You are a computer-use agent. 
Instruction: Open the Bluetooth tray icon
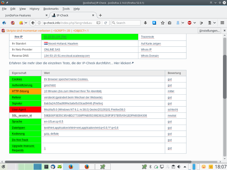(x=150, y=167)
